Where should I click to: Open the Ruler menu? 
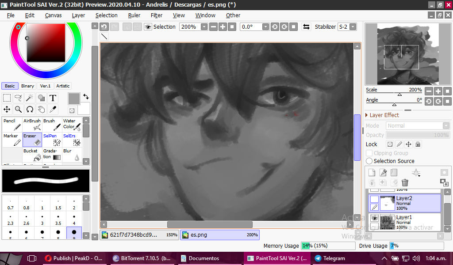[134, 15]
